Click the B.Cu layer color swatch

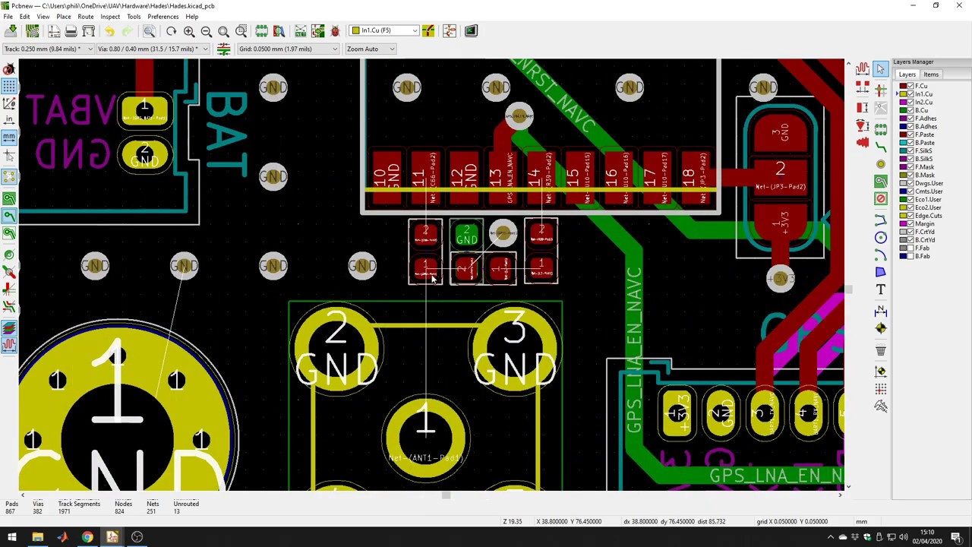[x=904, y=110]
